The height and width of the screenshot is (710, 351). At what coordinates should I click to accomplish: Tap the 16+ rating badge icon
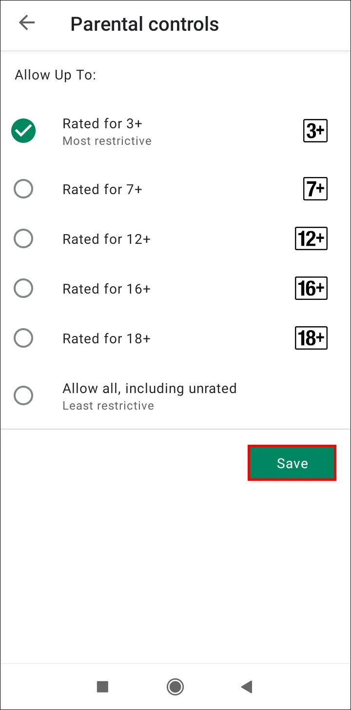(x=311, y=288)
